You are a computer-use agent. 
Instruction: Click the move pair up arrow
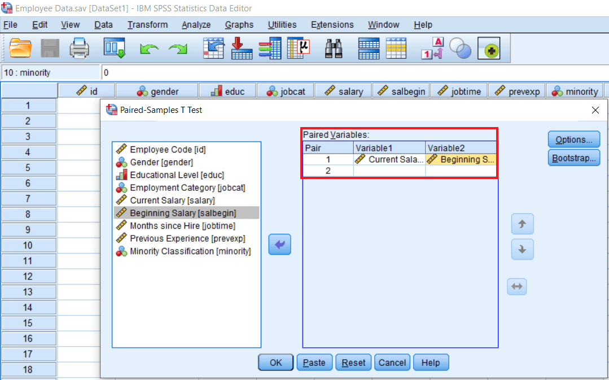523,224
